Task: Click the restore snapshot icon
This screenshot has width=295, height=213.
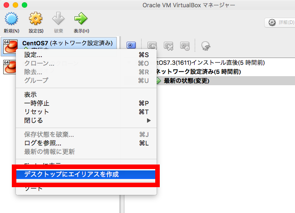Action: point(152,46)
